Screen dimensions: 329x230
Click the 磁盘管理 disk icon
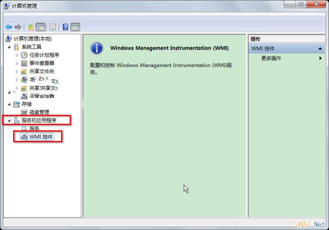pyautogui.click(x=24, y=112)
